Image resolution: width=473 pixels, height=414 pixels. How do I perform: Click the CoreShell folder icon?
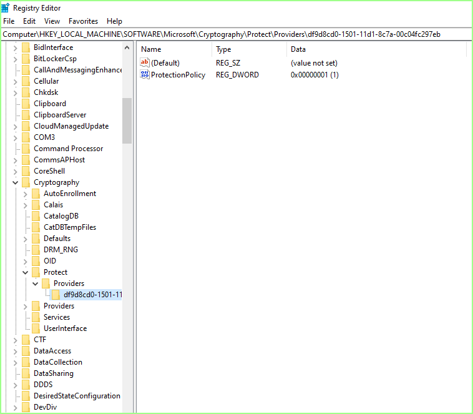(26, 171)
